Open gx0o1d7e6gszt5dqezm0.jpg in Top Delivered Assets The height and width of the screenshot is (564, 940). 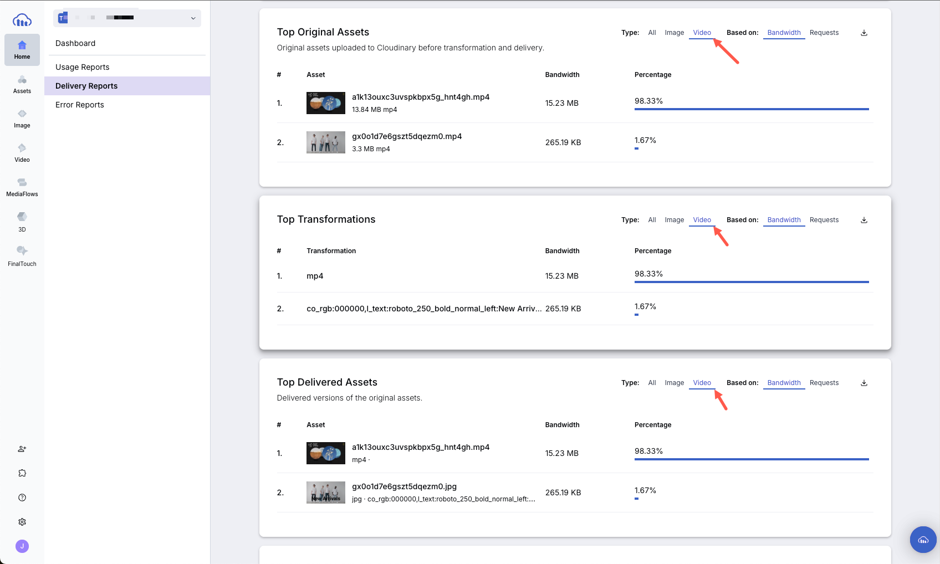click(404, 486)
